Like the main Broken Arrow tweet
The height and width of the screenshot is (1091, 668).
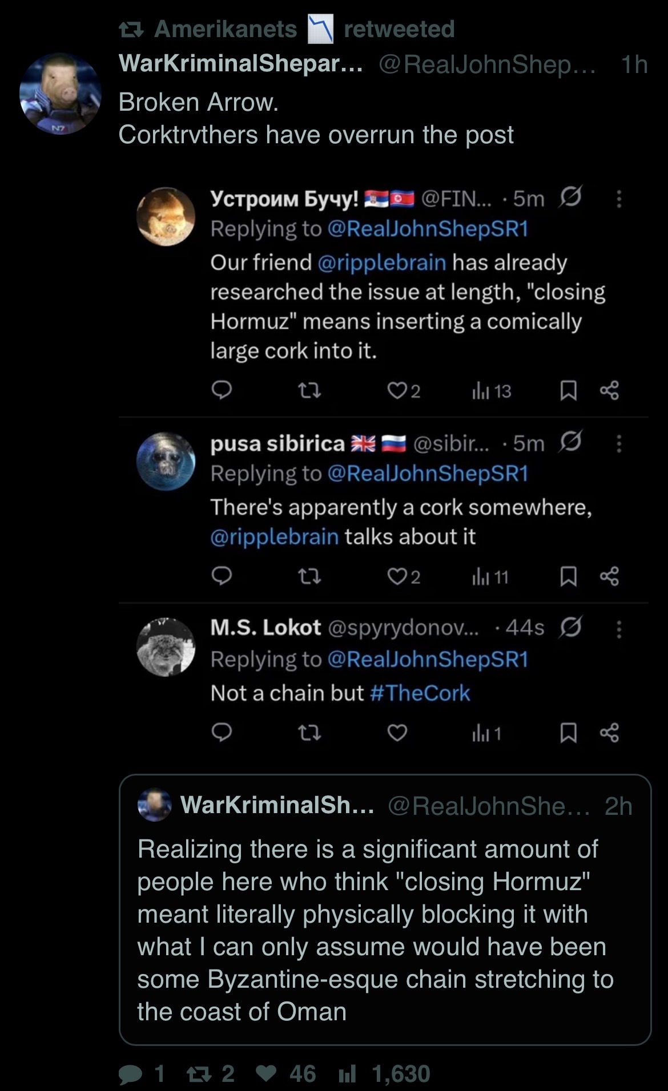coord(266,1074)
